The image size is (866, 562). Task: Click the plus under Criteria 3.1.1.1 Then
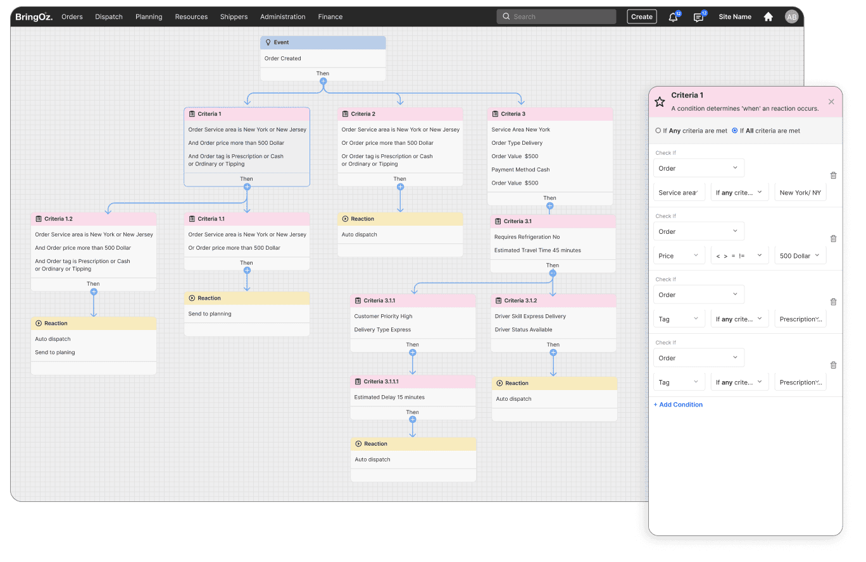413,420
